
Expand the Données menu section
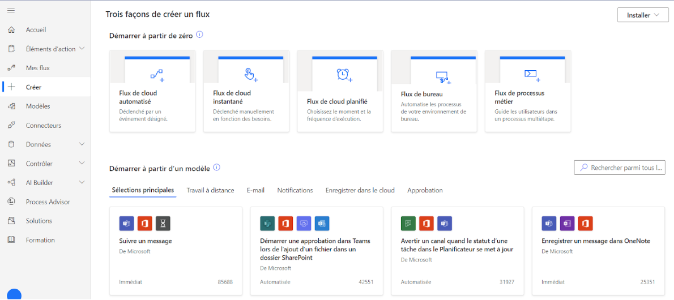coord(82,144)
